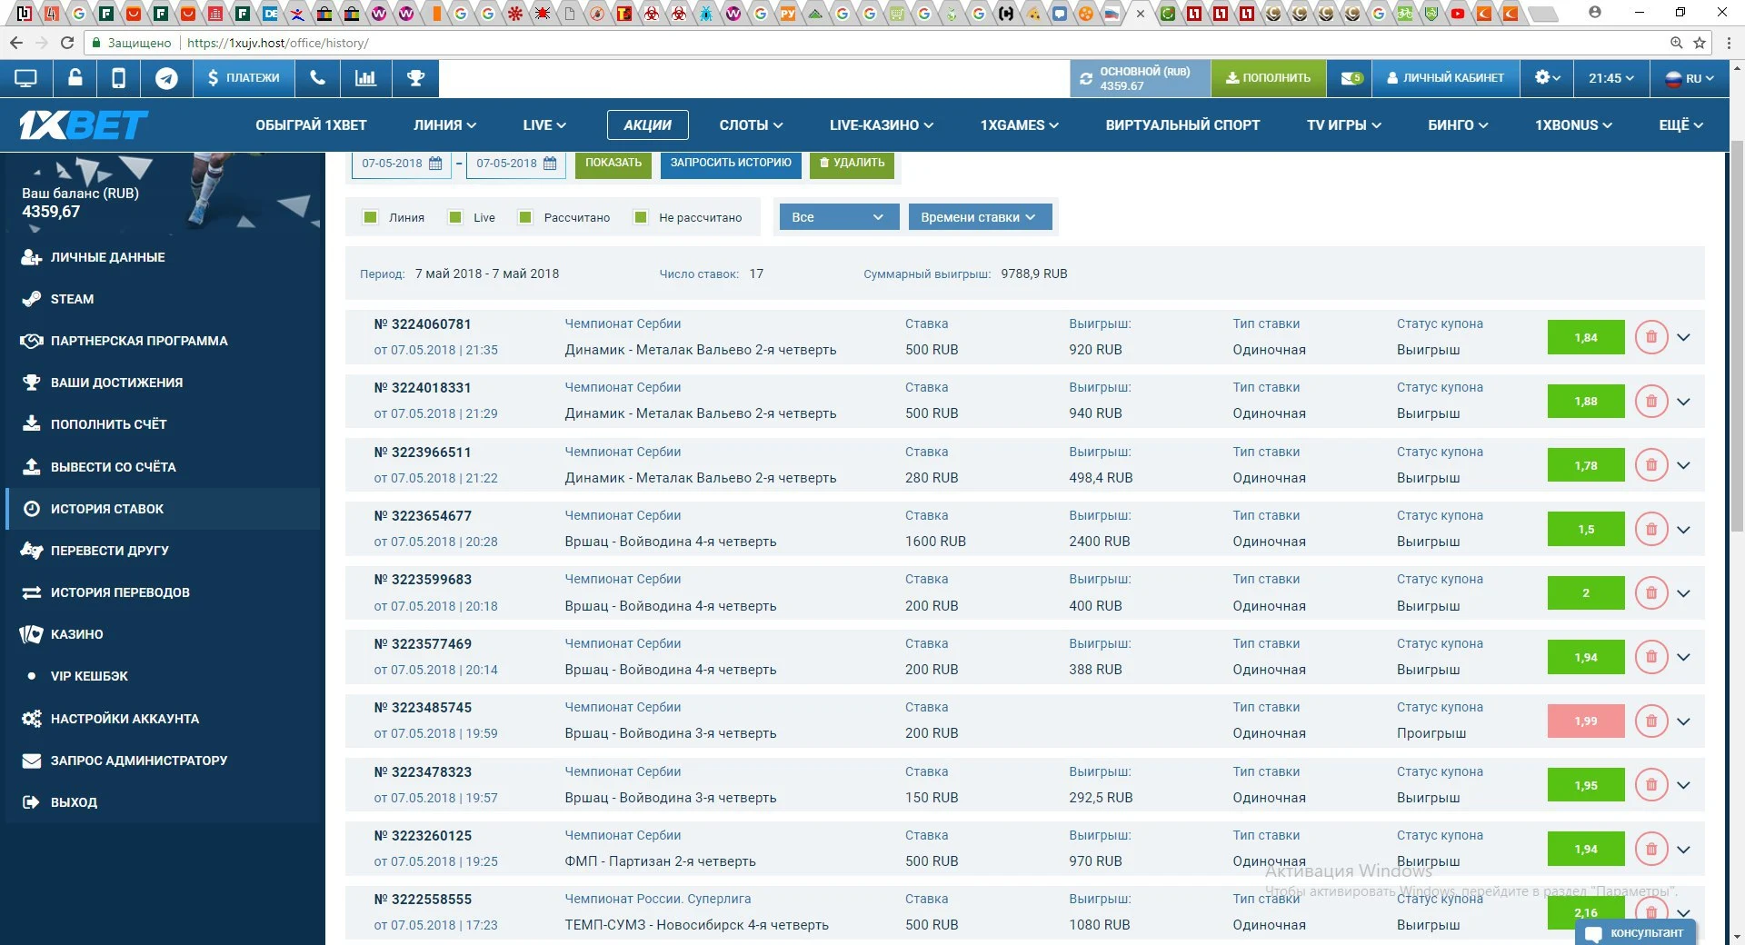The image size is (1745, 945).
Task: Open calendar icon of start date field
Action: point(435,164)
